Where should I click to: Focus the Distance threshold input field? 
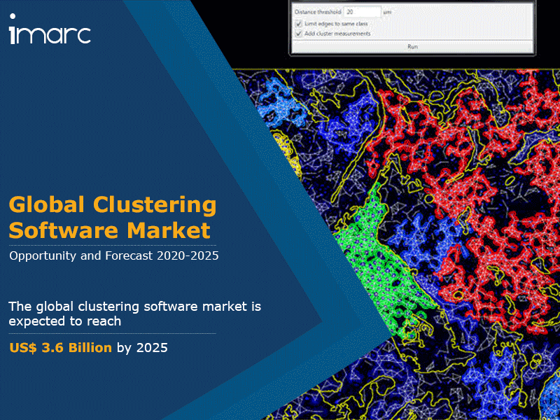point(362,12)
